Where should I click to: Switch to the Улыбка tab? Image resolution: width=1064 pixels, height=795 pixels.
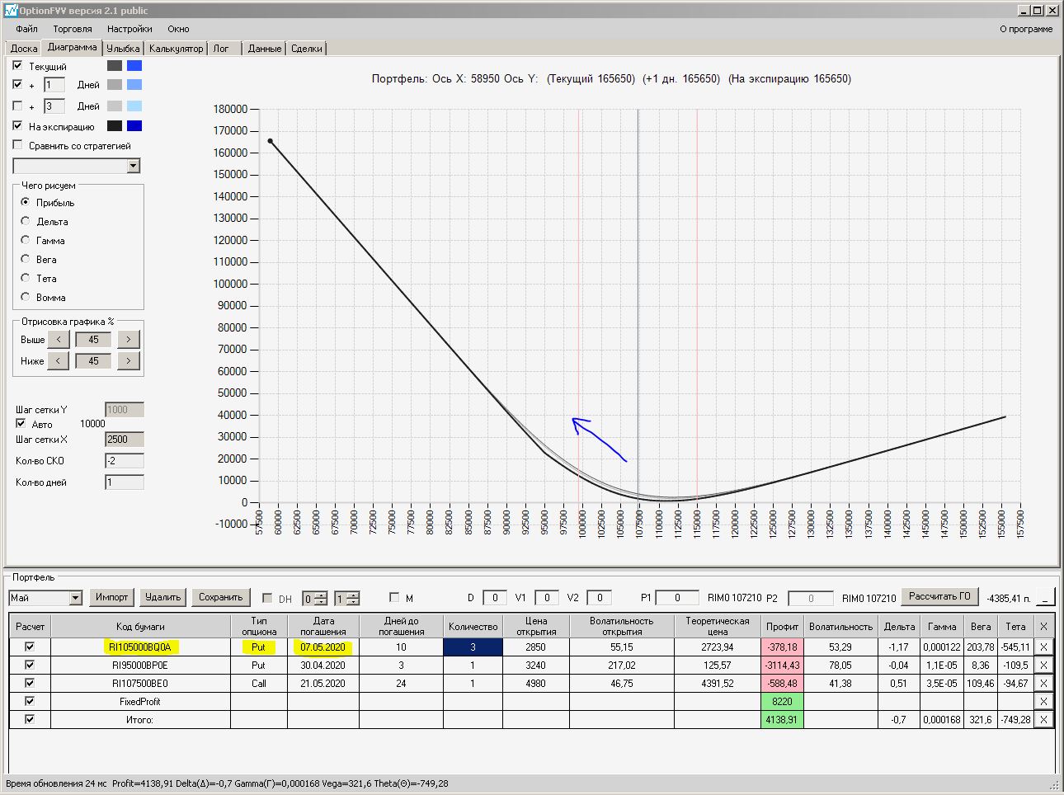(124, 49)
